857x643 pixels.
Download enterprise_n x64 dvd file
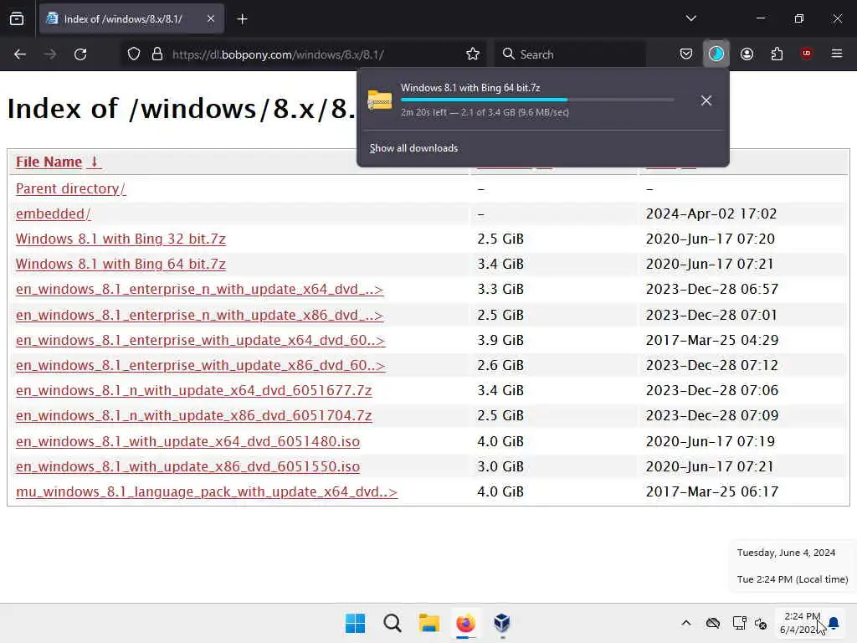pyautogui.click(x=199, y=289)
